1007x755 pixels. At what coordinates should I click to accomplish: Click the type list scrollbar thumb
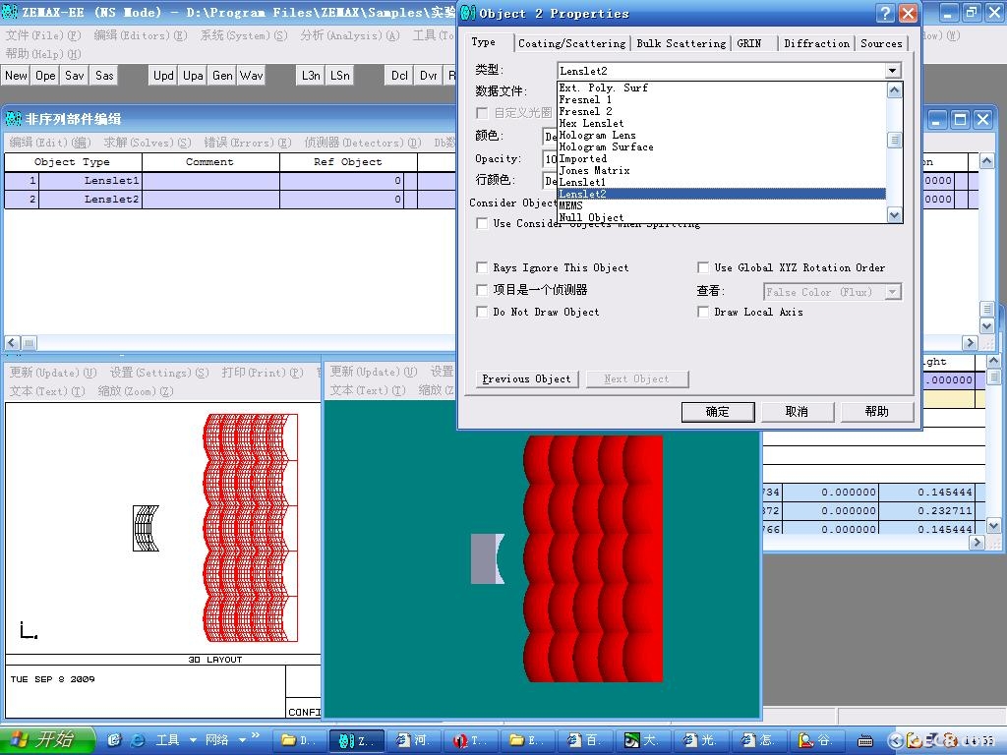(894, 140)
